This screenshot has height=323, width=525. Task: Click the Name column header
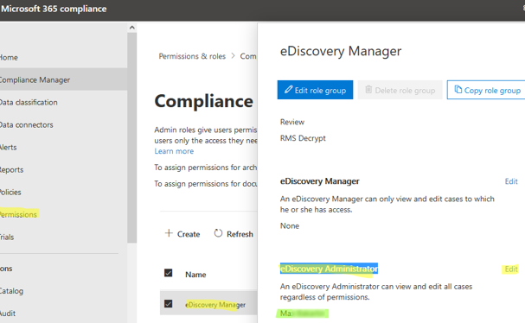195,275
